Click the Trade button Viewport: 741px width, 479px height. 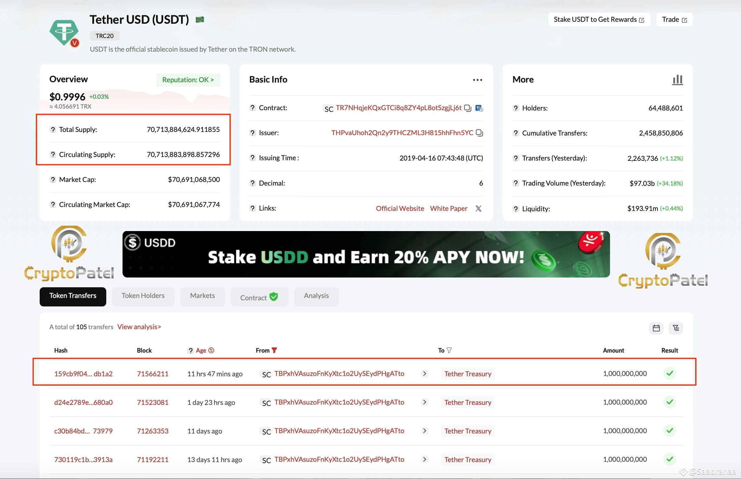tap(674, 19)
